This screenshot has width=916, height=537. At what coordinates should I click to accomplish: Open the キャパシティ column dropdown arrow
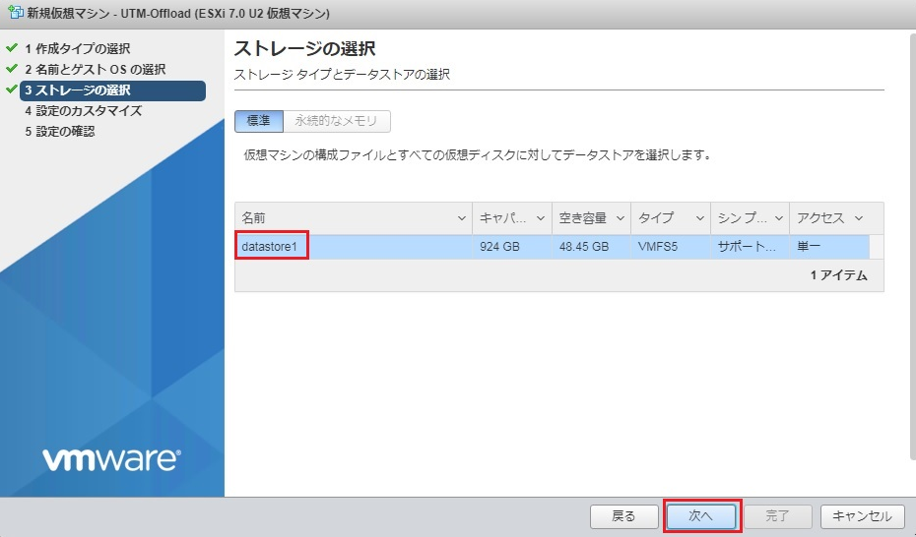click(543, 218)
